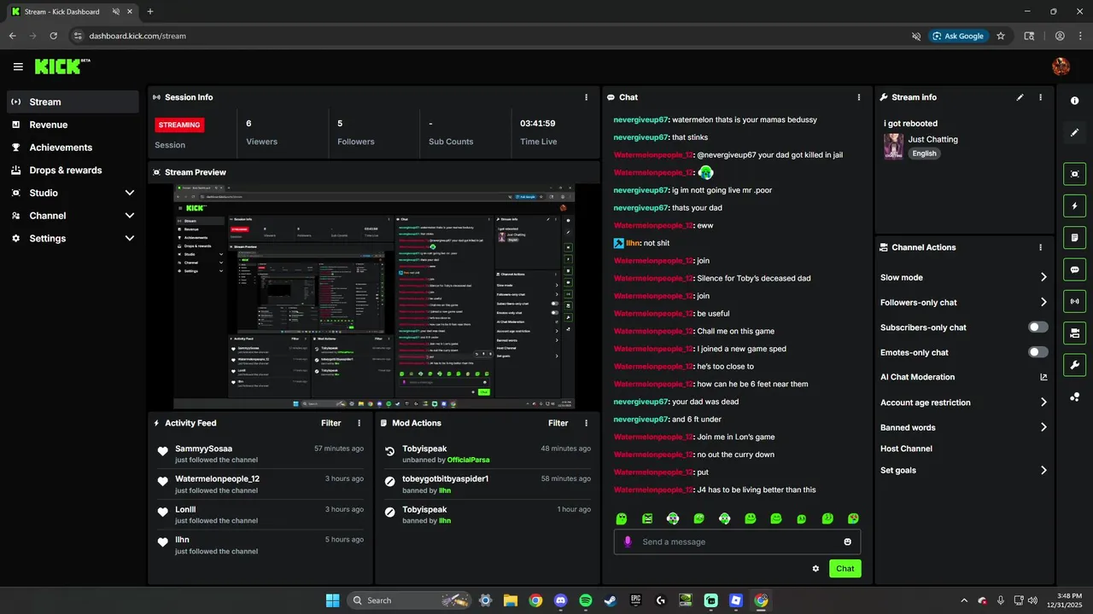
Task: Click Host Channel action
Action: click(x=906, y=449)
